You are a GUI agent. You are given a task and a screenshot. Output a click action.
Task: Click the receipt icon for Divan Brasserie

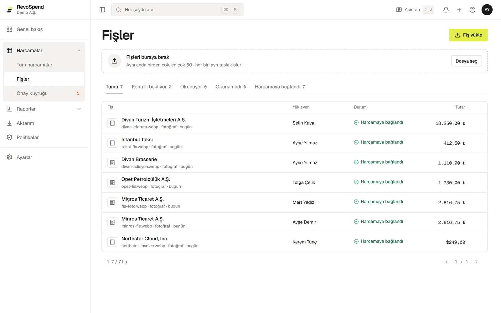112,163
